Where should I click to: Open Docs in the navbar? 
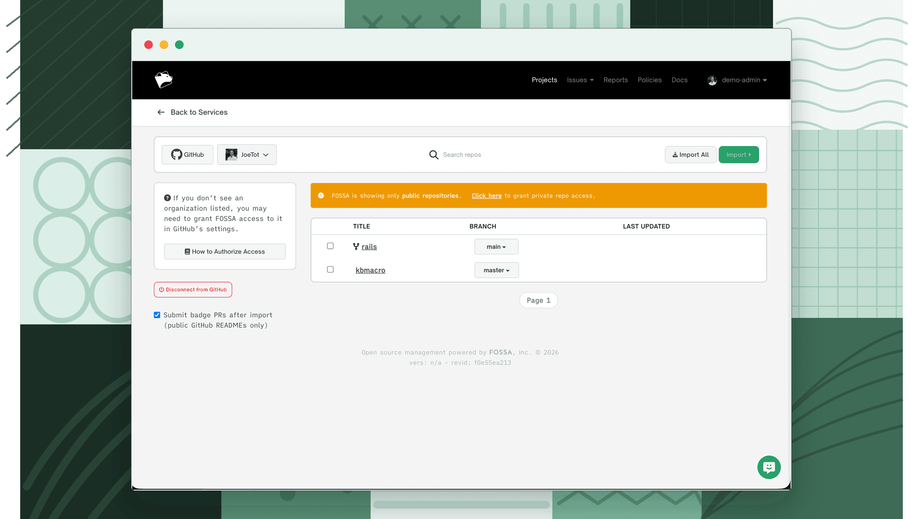pos(679,80)
